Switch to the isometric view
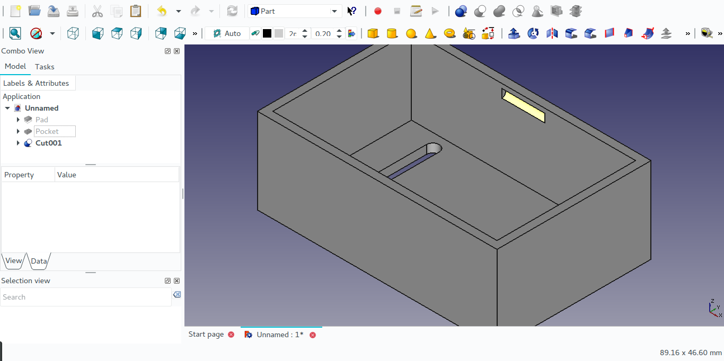Image resolution: width=724 pixels, height=361 pixels. pyautogui.click(x=73, y=33)
